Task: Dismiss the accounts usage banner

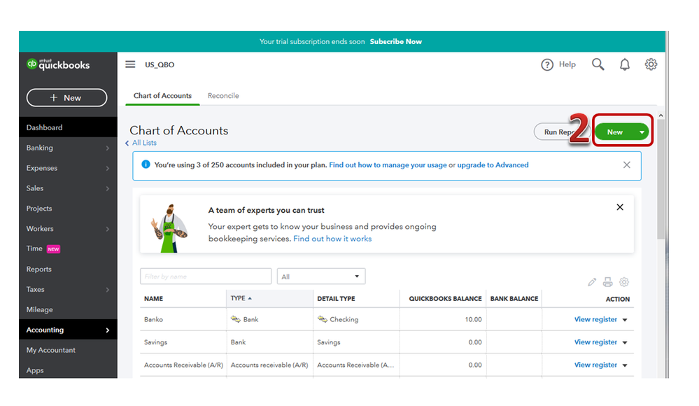Action: [x=627, y=164]
